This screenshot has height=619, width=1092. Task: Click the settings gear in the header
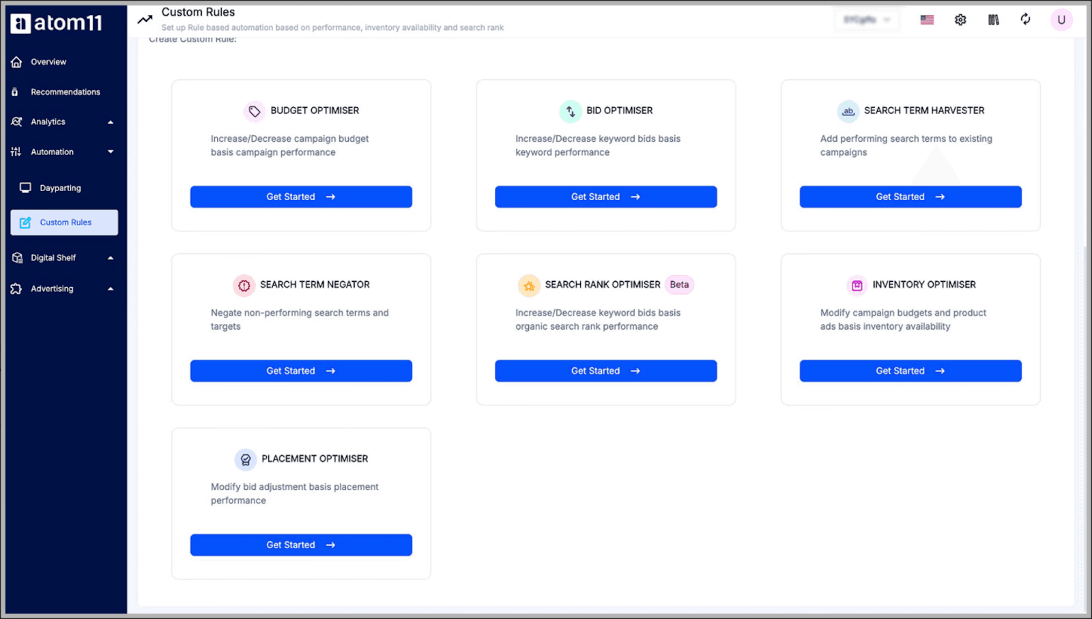click(960, 19)
